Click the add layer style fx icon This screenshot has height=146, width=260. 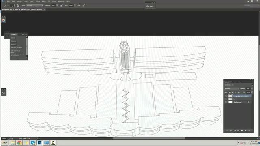pos(231,131)
